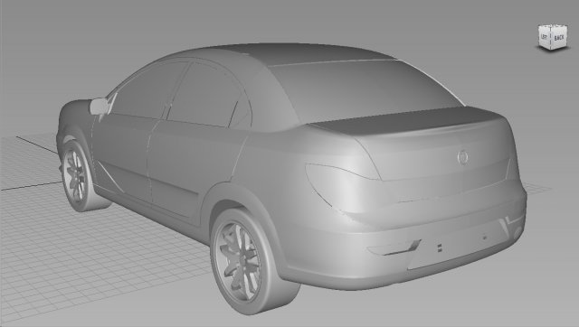Click the LEFT face of the view cube

pos(545,37)
